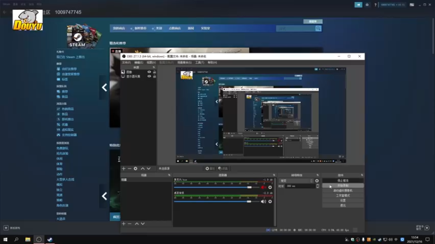Screen dimensions: 435x244
Task: Switch to Steam on the taskbar
Action: pos(49,240)
